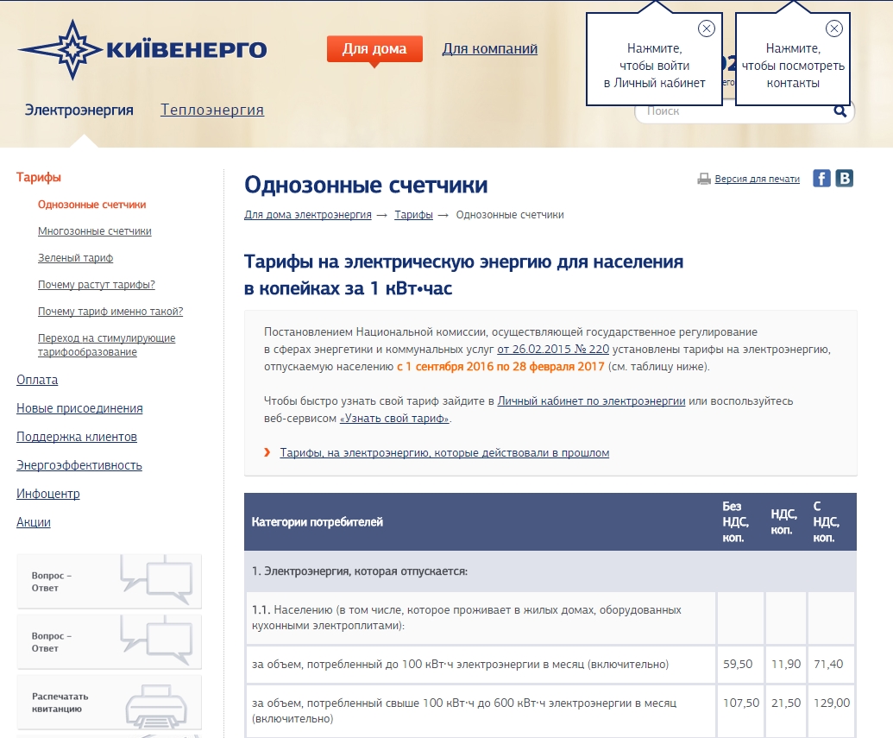Open the 'Распечатать квитанцию' printer banner
This screenshot has width=893, height=738.
(109, 702)
